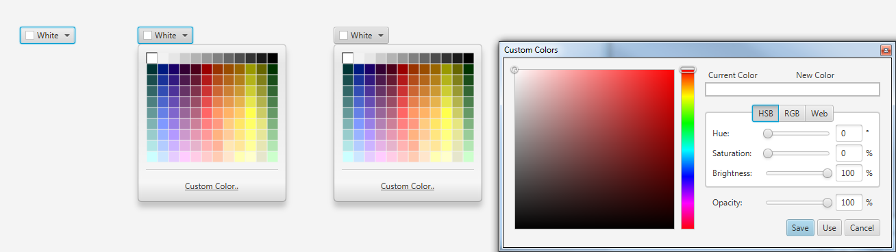
Task: Click the Opacity slider handle
Action: [x=827, y=203]
